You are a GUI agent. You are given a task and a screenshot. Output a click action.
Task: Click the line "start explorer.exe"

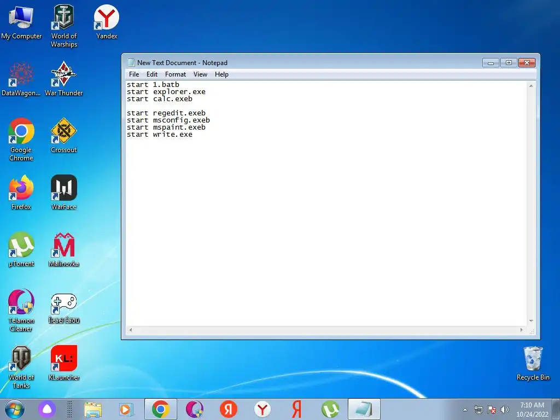166,92
